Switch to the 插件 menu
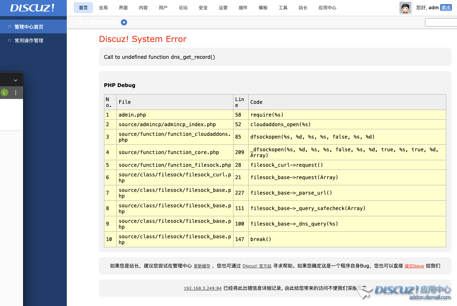This screenshot has width=457, height=306. pyautogui.click(x=243, y=8)
